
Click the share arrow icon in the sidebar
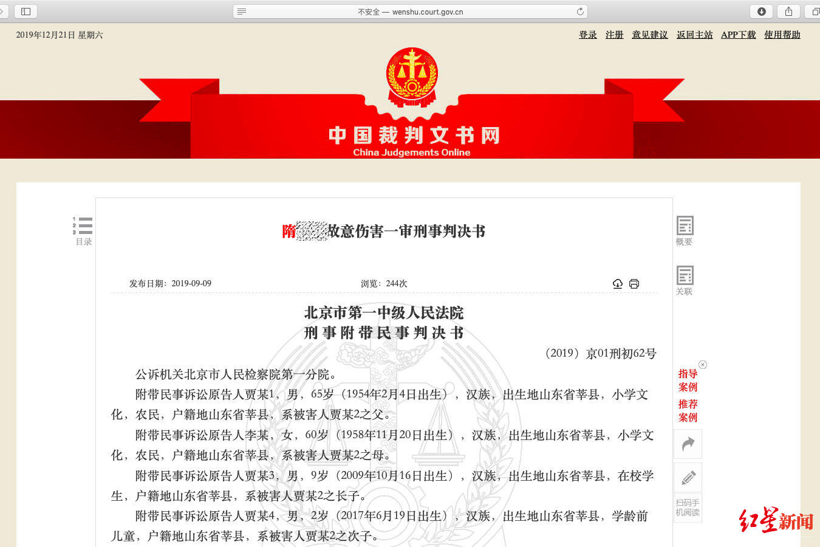688,444
